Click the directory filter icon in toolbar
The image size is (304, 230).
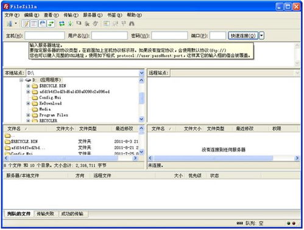(107, 24)
